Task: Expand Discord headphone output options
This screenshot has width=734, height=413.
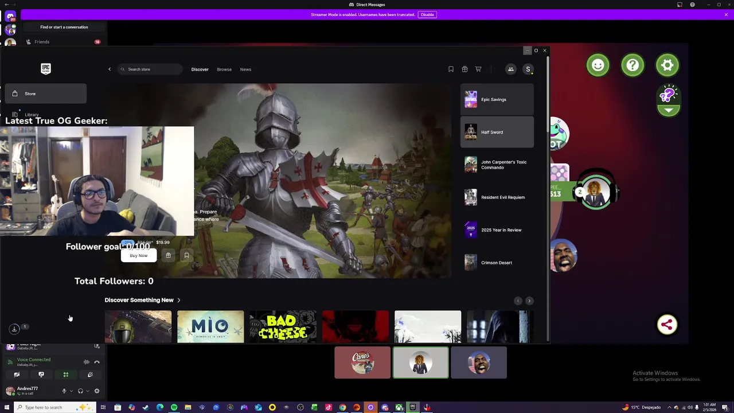Action: point(87,391)
